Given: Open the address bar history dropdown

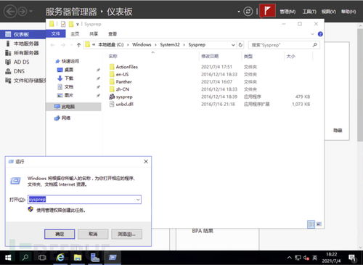Looking at the screenshot, I should 233,45.
